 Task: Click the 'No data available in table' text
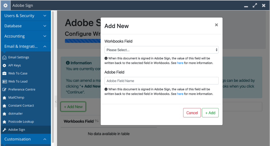tap(109, 134)
